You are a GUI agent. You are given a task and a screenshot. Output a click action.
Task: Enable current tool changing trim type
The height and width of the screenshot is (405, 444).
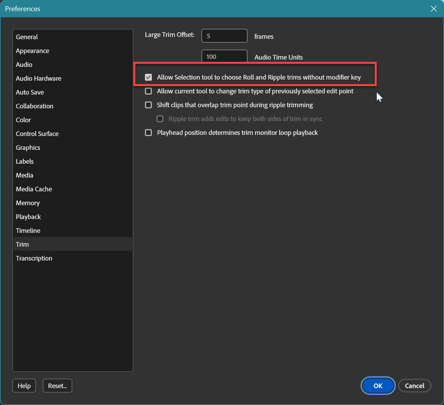click(x=148, y=91)
